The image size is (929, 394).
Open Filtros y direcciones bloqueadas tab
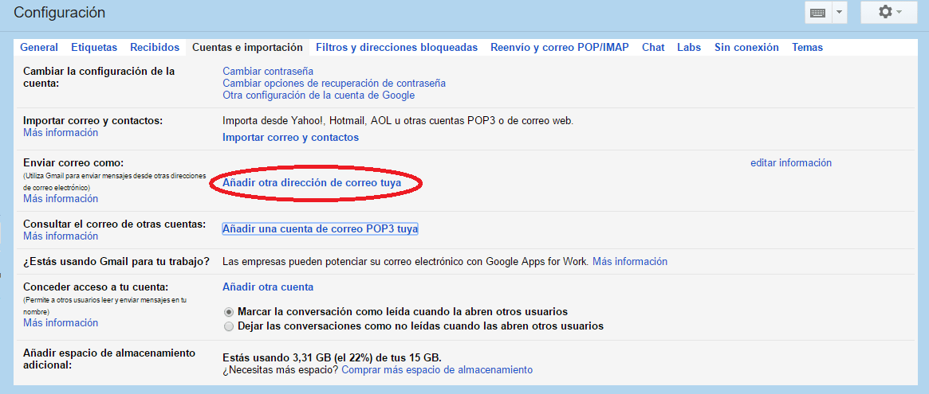click(x=396, y=48)
